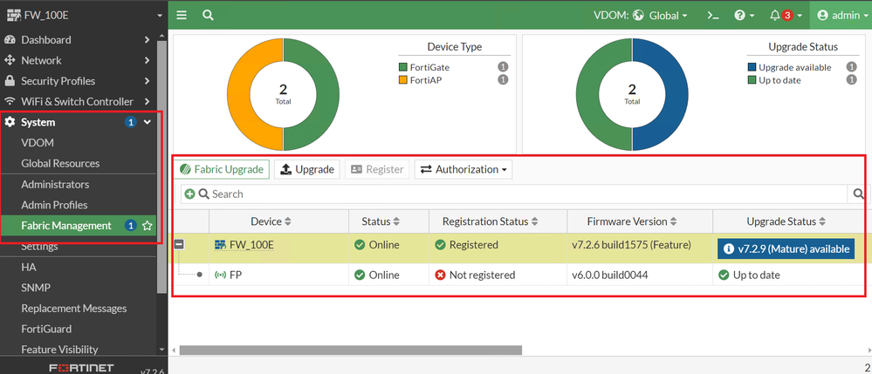The height and width of the screenshot is (374, 872).
Task: Click the top bar search magnifier icon
Action: [x=208, y=15]
